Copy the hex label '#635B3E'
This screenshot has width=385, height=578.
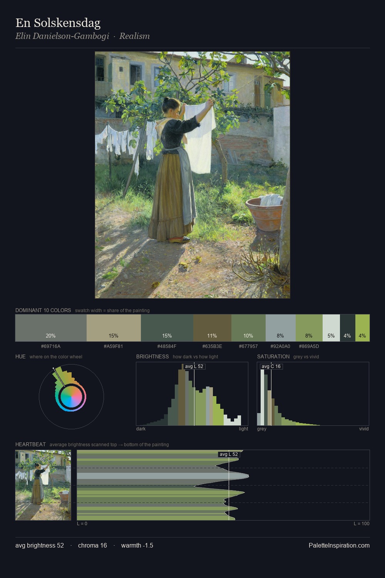[x=212, y=346]
